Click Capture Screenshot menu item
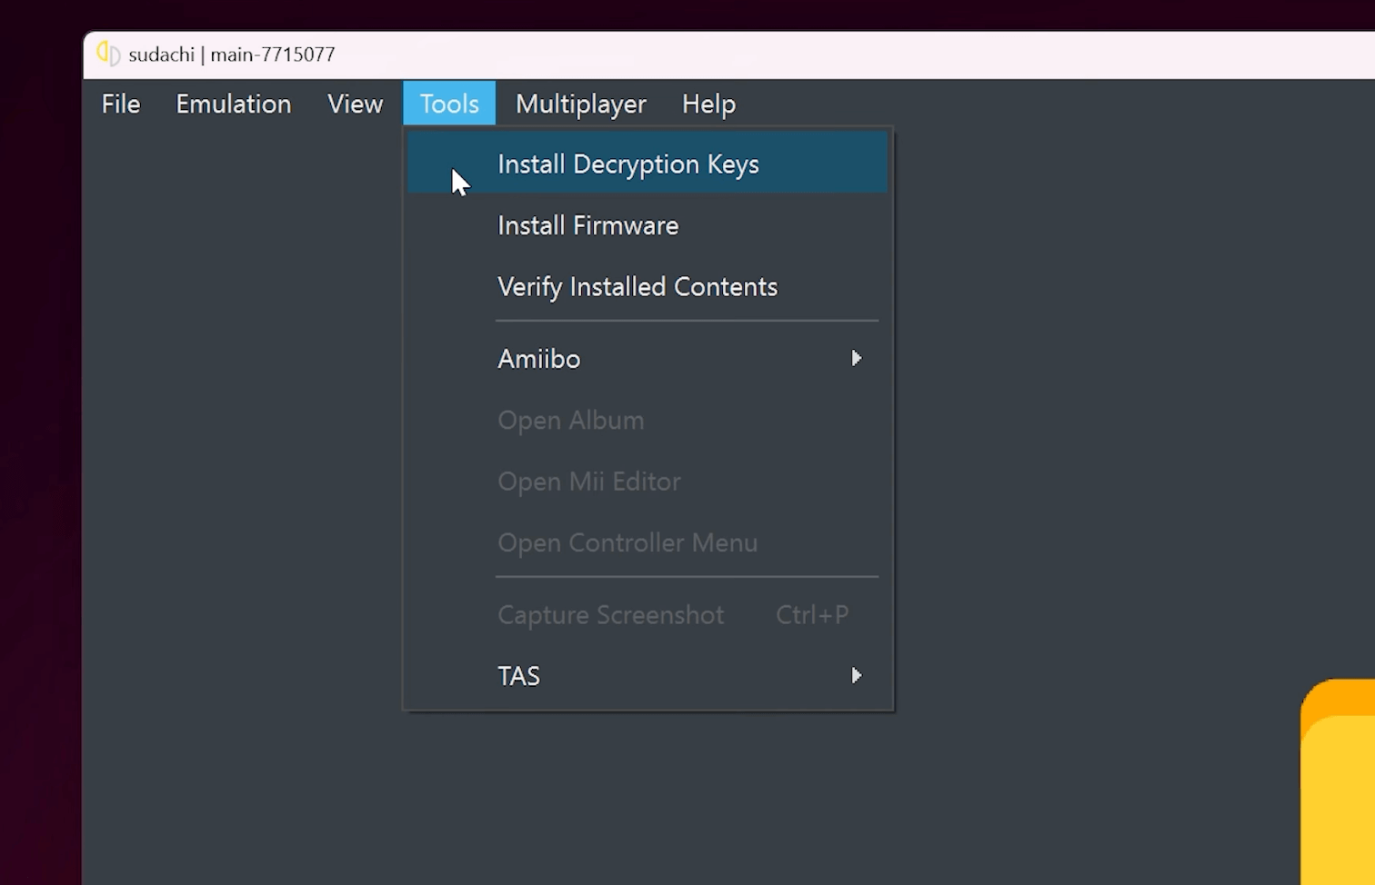The width and height of the screenshot is (1375, 885). pyautogui.click(x=610, y=615)
